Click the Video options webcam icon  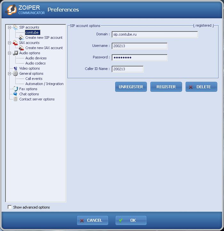pos(15,68)
